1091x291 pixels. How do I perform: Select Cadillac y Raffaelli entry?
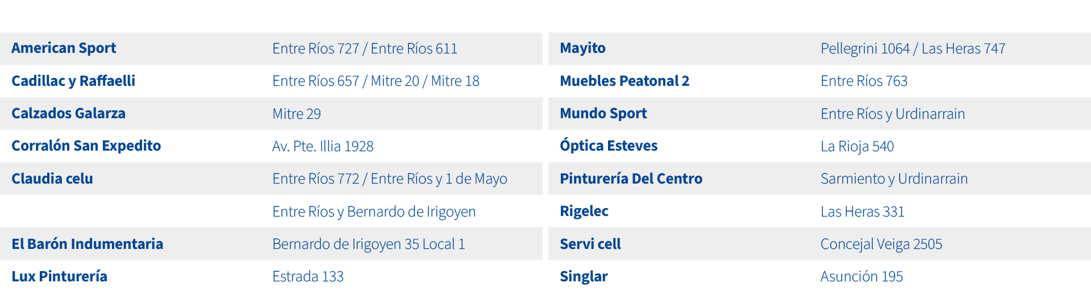click(x=73, y=81)
